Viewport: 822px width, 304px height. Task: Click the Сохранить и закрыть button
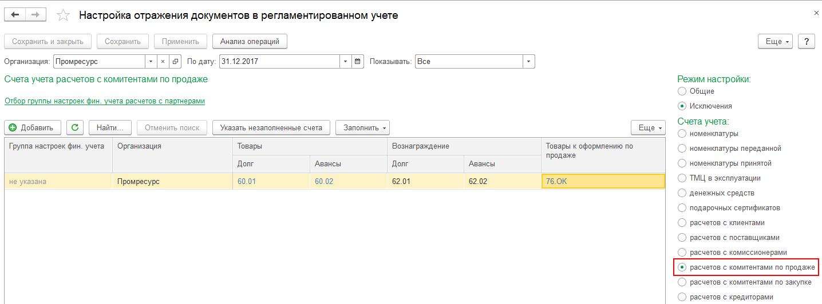[x=48, y=41]
